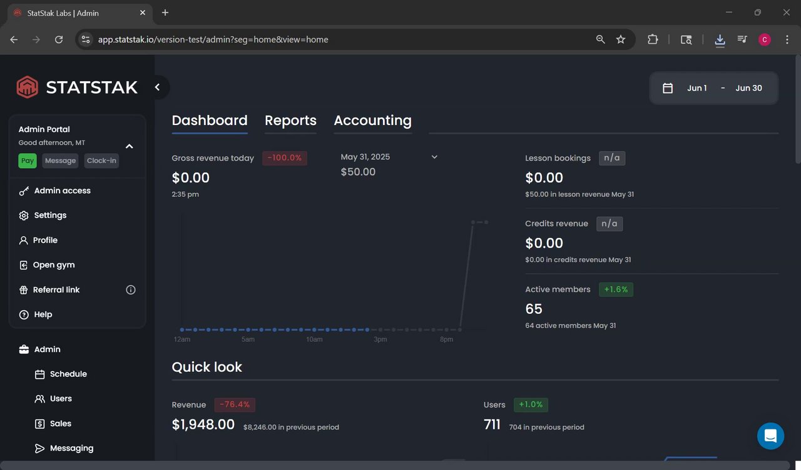
Task: Click the Open gym door icon
Action: [24, 265]
